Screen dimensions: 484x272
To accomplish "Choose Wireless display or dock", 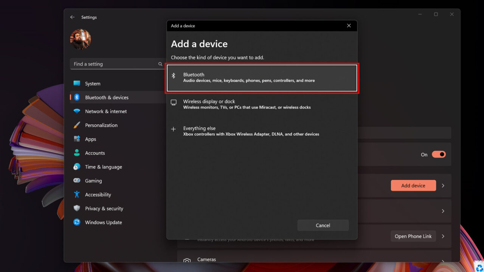I will coord(262,104).
